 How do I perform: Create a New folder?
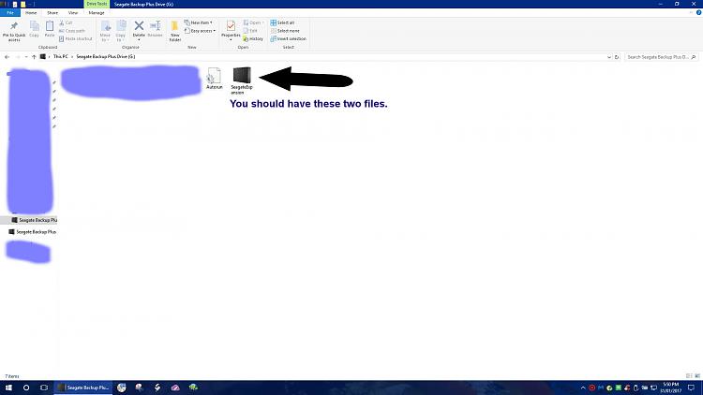point(175,31)
